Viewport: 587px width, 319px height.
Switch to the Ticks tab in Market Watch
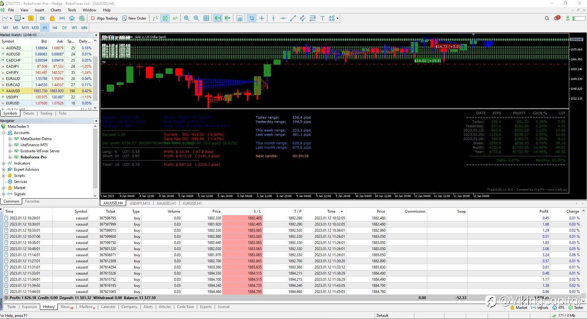[x=63, y=113]
